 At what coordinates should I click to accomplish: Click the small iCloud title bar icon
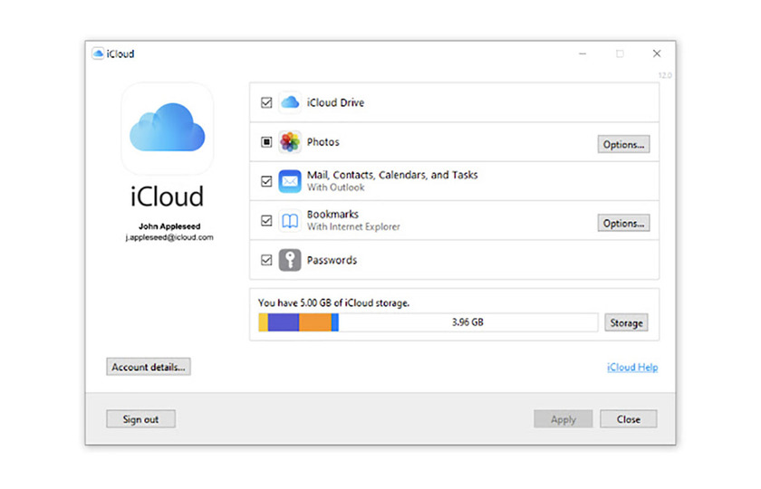pyautogui.click(x=98, y=53)
